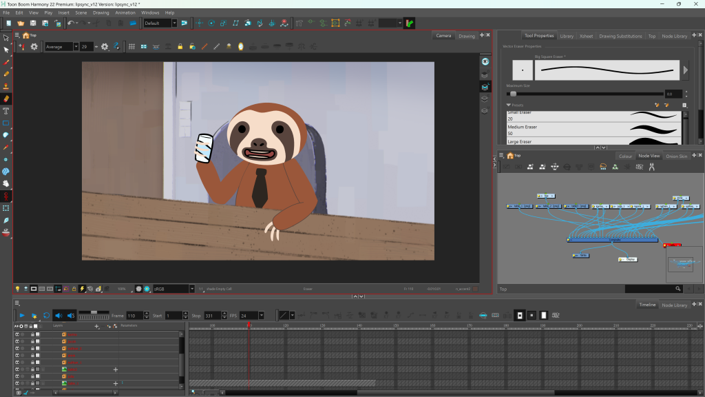Click the Open Scene folder icon

point(21,23)
